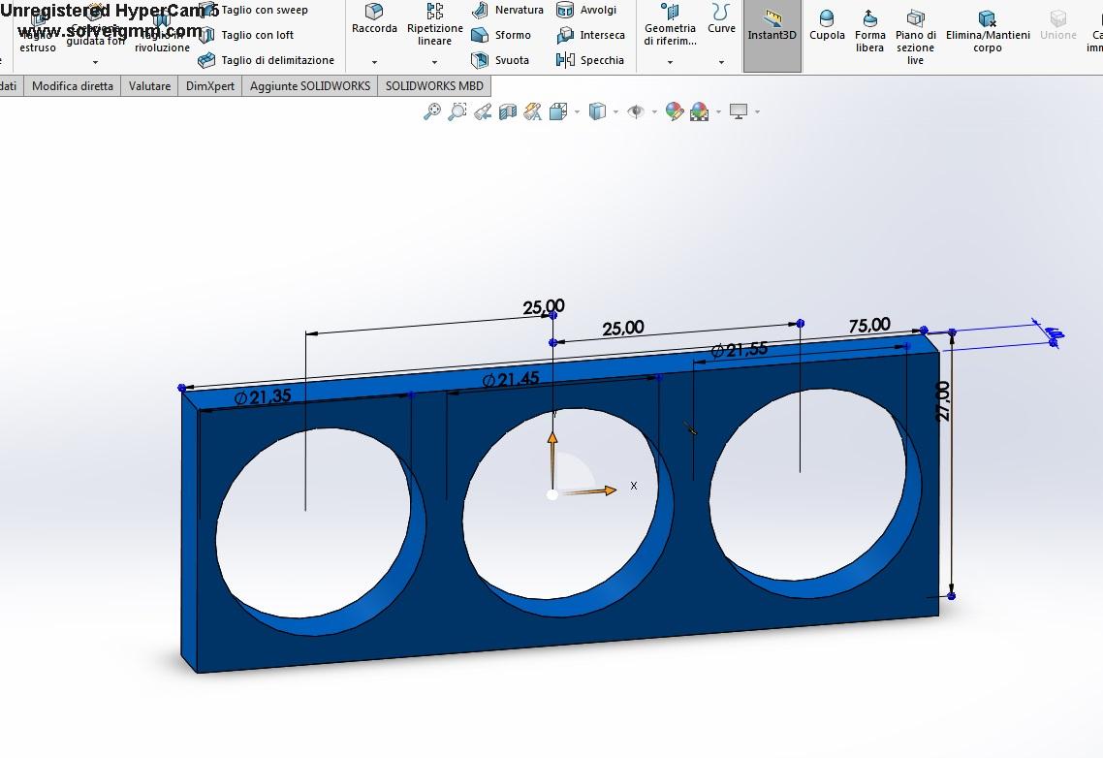Choose the Specchia mirror tool

point(590,60)
